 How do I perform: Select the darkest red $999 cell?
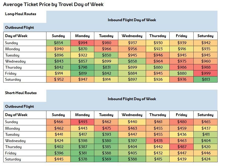tap(206, 73)
